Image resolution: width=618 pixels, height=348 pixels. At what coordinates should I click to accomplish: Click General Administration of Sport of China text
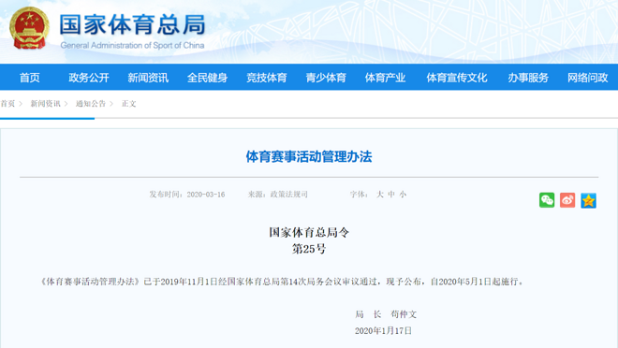click(x=132, y=45)
